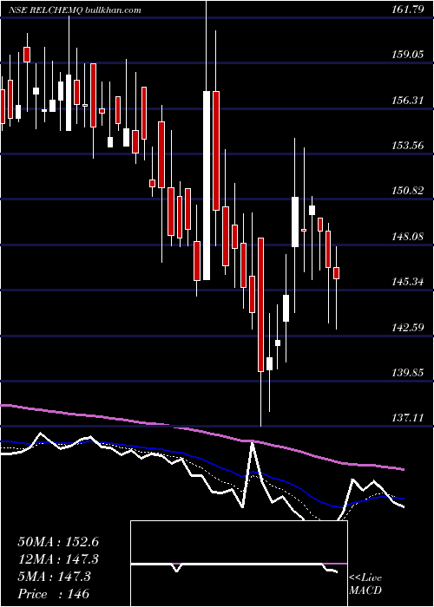Viewport: 434px width, 607px height.
Task: Click the 'NSE RELCHEMQ bullkhan.com' chart title
Action: pyautogui.click(x=76, y=10)
